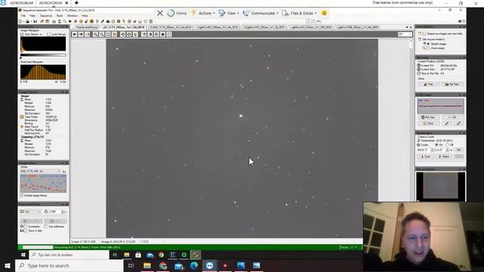Open Chrome from local taskbar
Image resolution: width=484 pixels, height=272 pixels.
coord(163,265)
